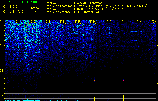
Task: Click the meteor count value 4
Action: [x=36, y=12]
